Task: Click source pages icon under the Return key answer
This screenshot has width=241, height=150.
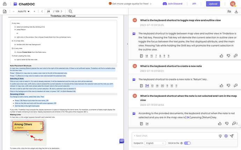Action: [141, 86]
